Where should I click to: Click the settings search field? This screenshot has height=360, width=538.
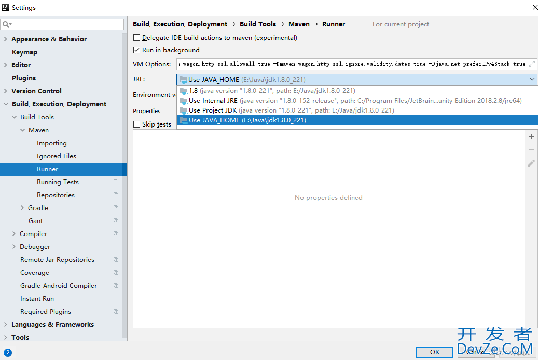click(x=62, y=24)
